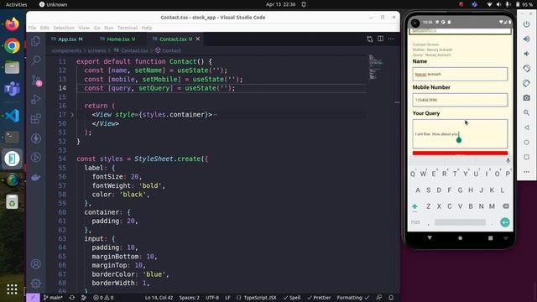
Task: Open the Docker whale view in activity bar
Action: tap(35, 177)
